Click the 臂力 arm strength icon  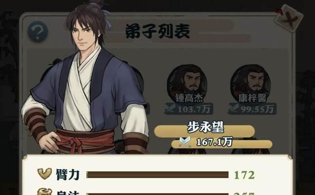click(44, 174)
